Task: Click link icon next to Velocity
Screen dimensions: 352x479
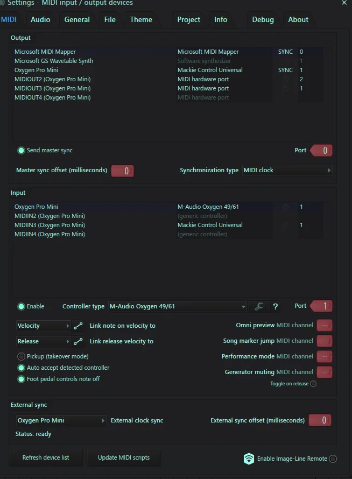Action: tap(78, 326)
